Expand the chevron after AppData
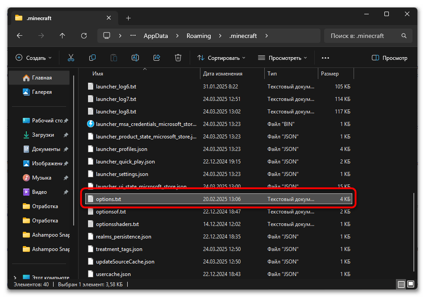Viewport: 425px width, 297px height. coord(177,36)
